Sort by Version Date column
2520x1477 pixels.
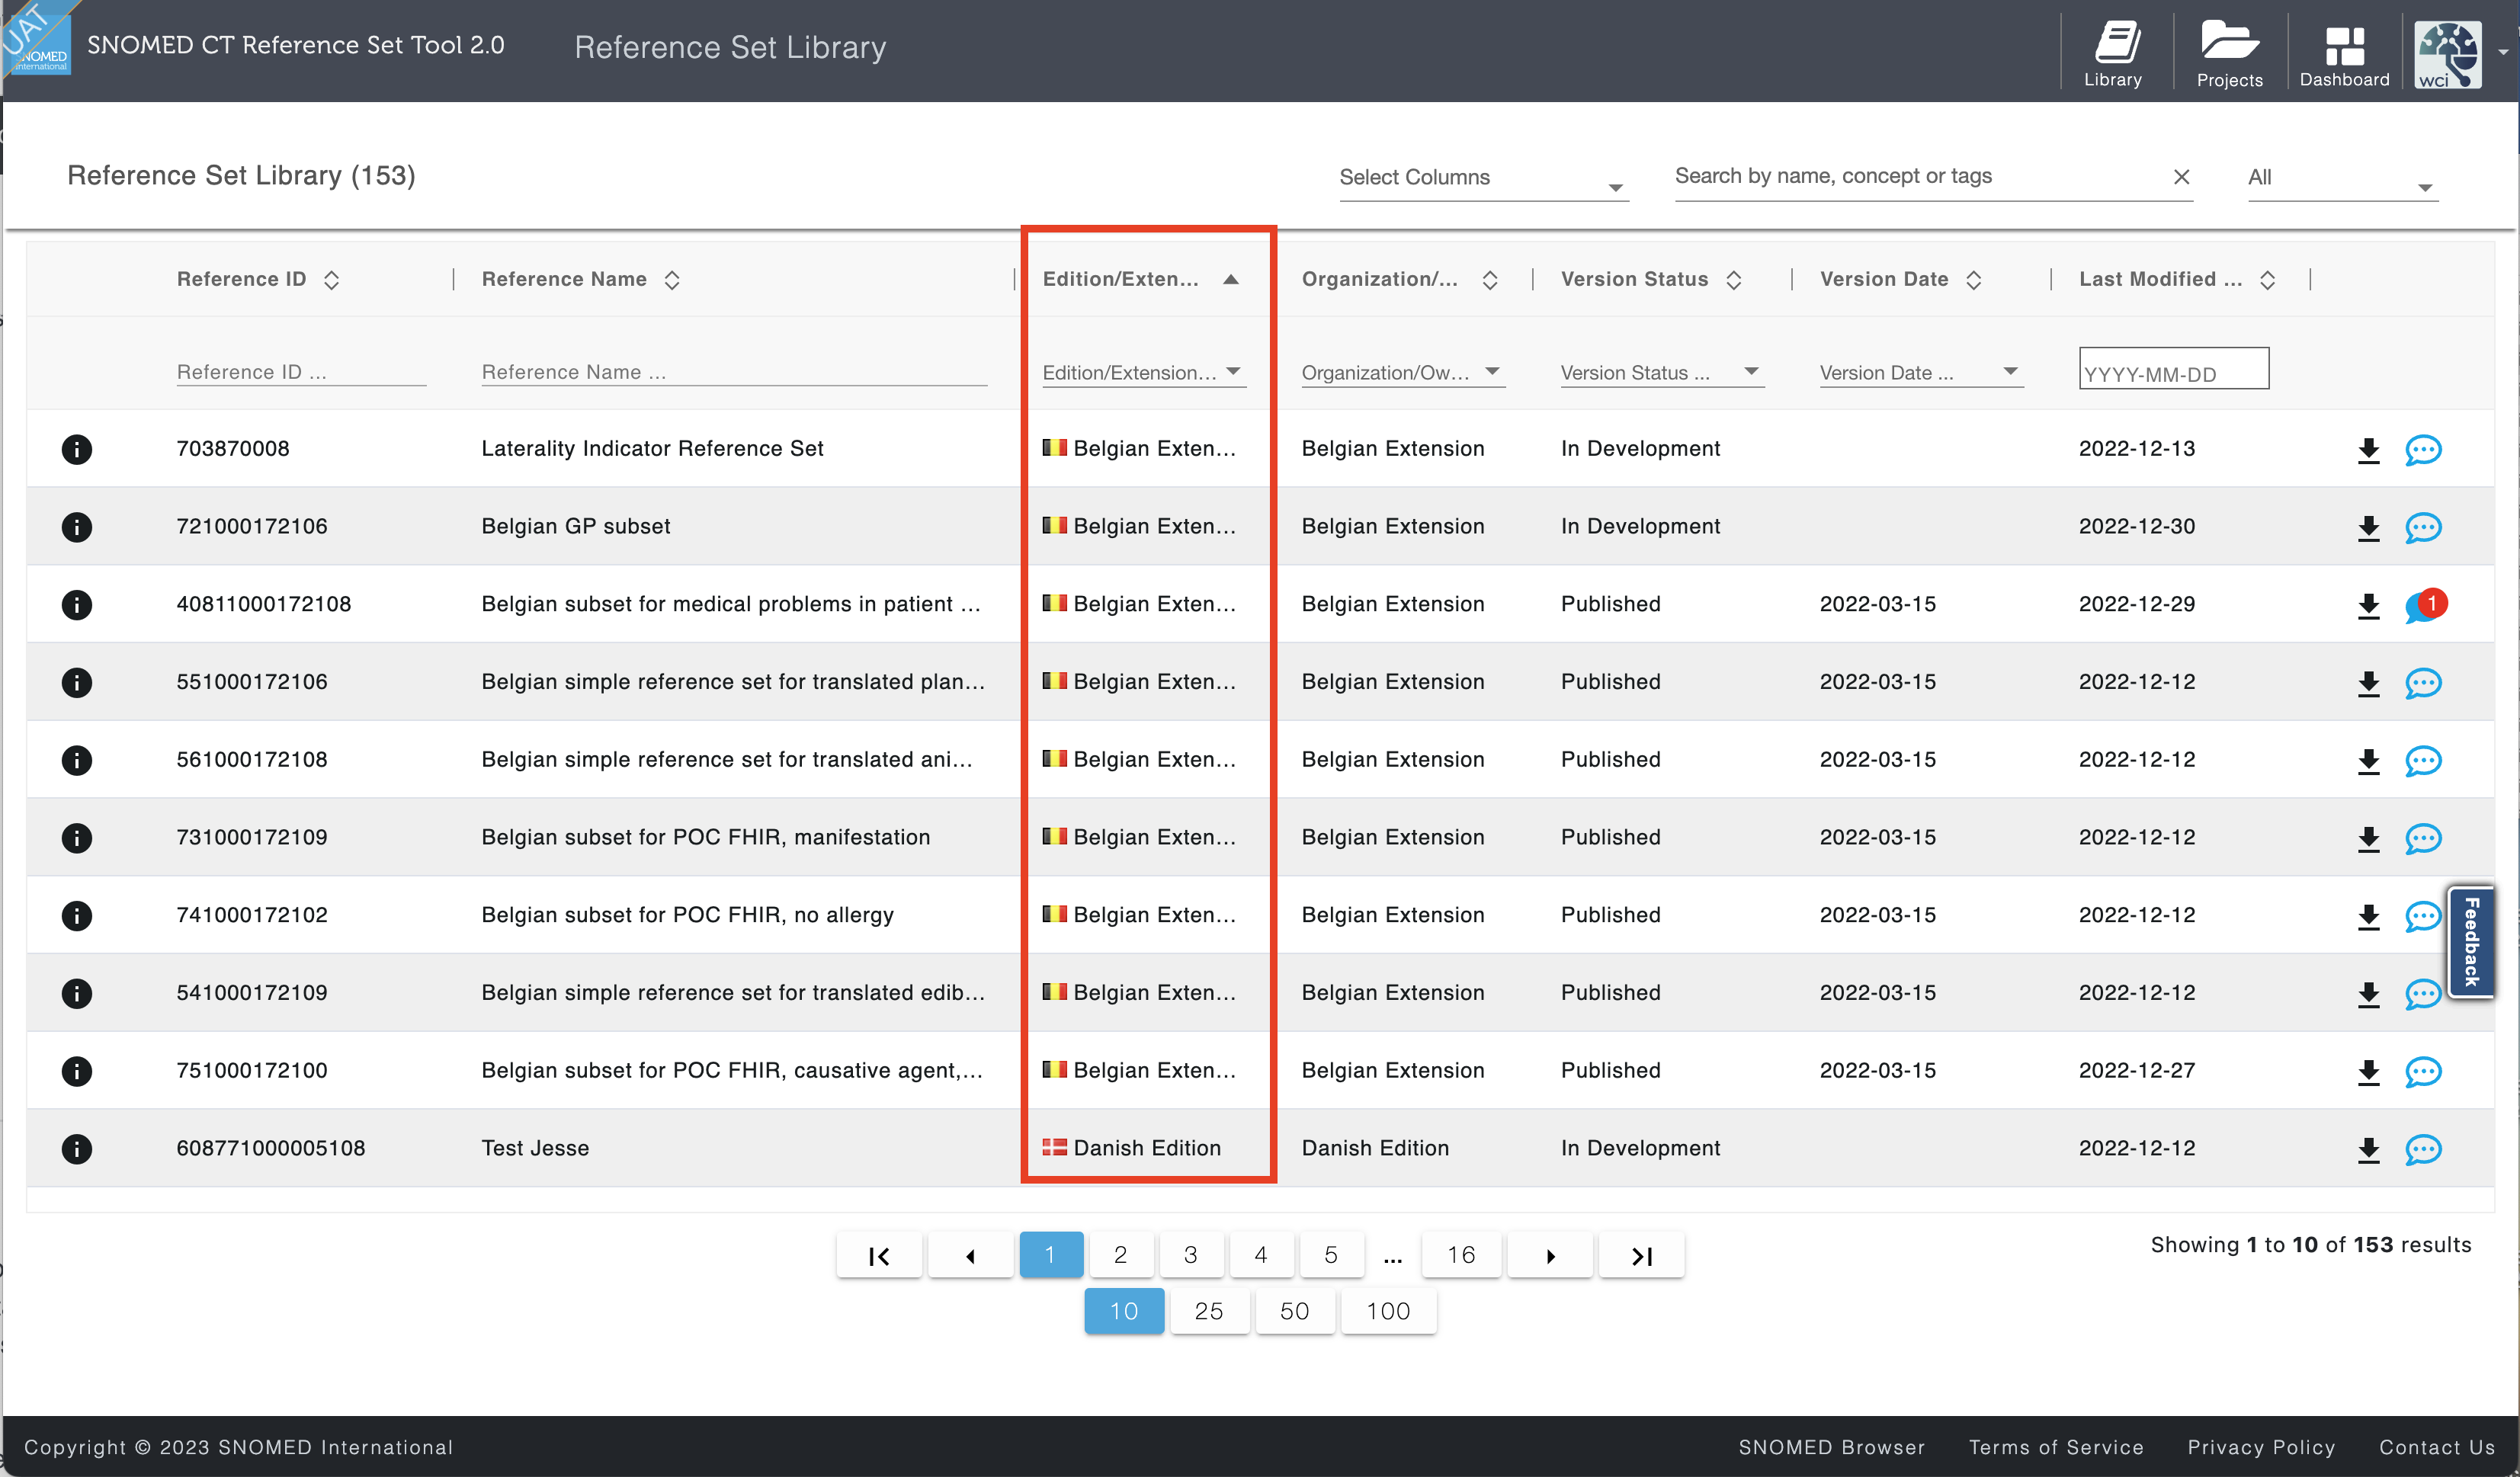point(1973,280)
